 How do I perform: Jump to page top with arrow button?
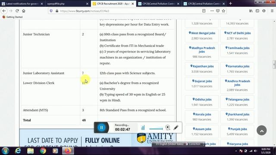[x=262, y=130]
